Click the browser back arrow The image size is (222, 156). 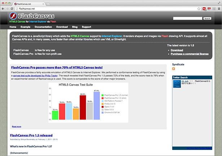(x=3, y=9)
